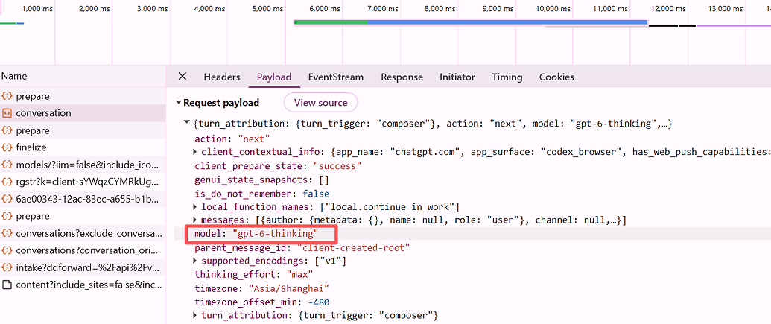Click the 1,000 ms timeline marker

click(38, 9)
